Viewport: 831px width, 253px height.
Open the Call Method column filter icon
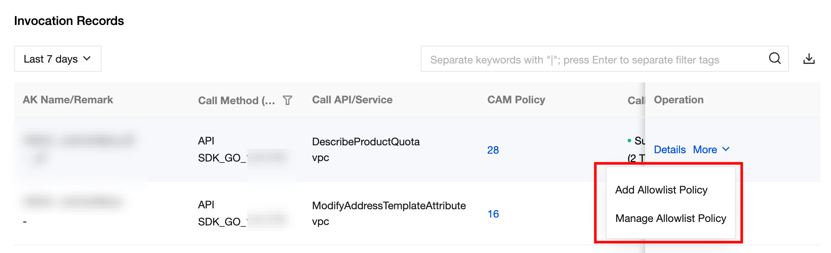point(288,100)
